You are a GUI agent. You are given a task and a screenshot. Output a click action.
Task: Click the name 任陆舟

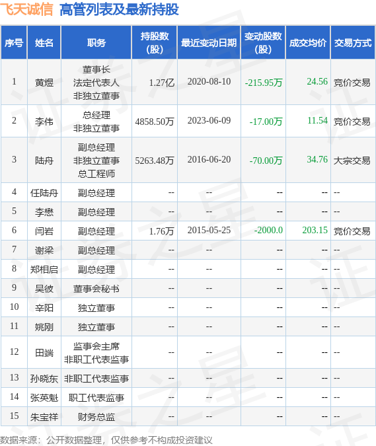pos(44,193)
